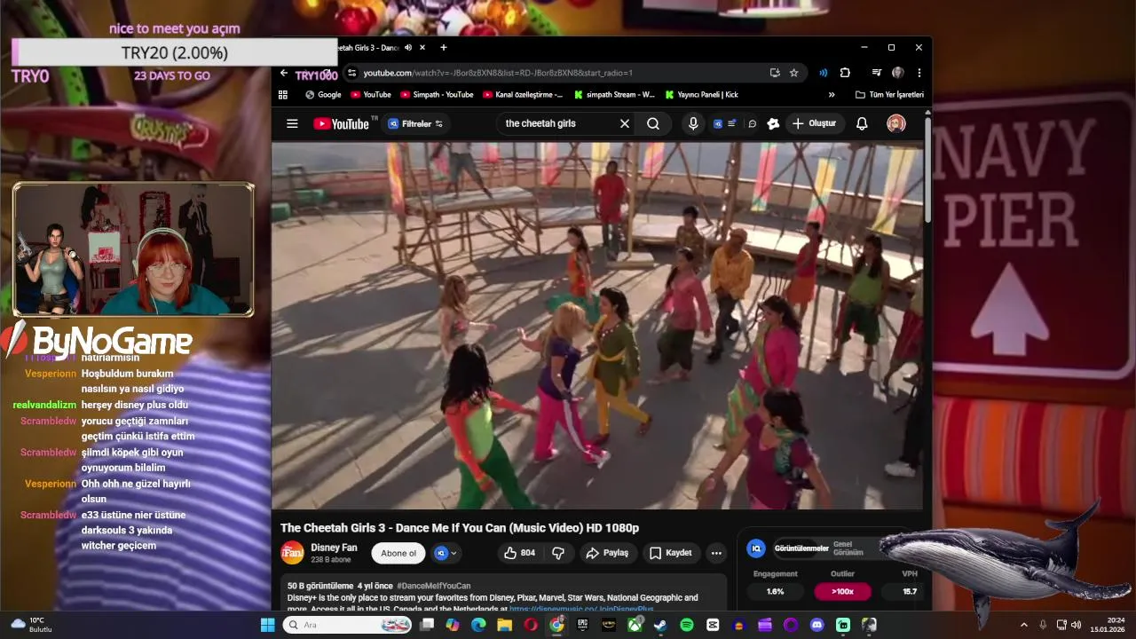The height and width of the screenshot is (639, 1136).
Task: Select the Görüntülenmeler tab in vidIQ panel
Action: (801, 548)
